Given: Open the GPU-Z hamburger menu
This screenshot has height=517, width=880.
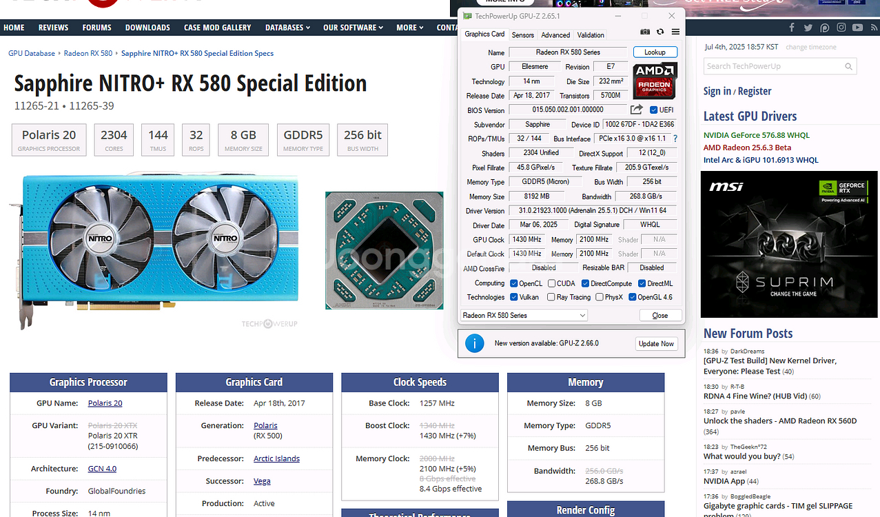Looking at the screenshot, I should tap(675, 32).
